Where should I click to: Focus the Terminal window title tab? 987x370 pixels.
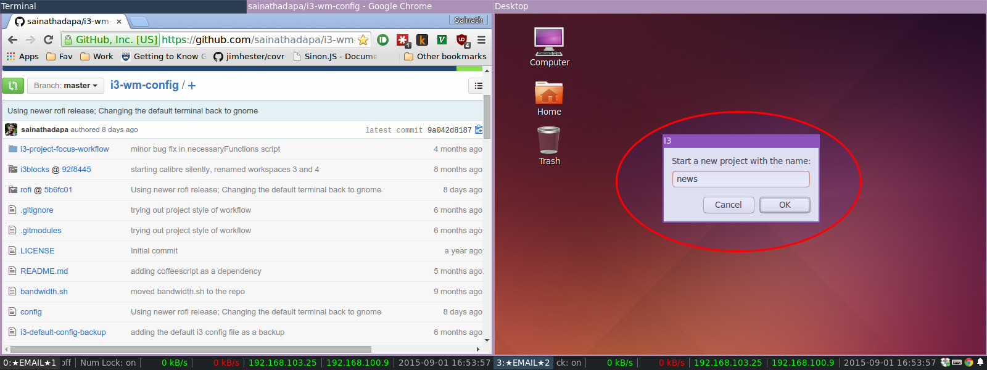[123, 6]
